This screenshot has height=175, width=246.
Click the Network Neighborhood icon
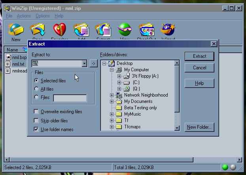[x=119, y=95]
